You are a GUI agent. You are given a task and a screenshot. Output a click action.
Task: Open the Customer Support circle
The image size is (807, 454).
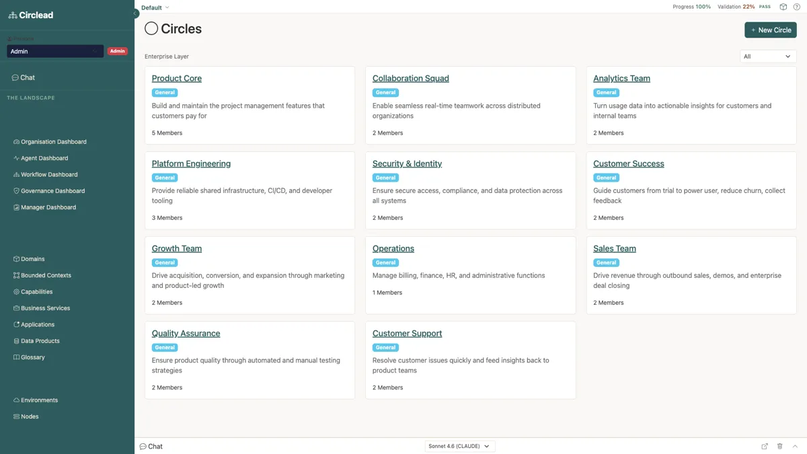407,333
